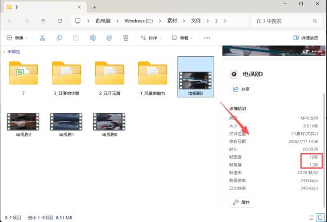Click the 共享 button in details pane
This screenshot has height=222, width=327.
241,89
